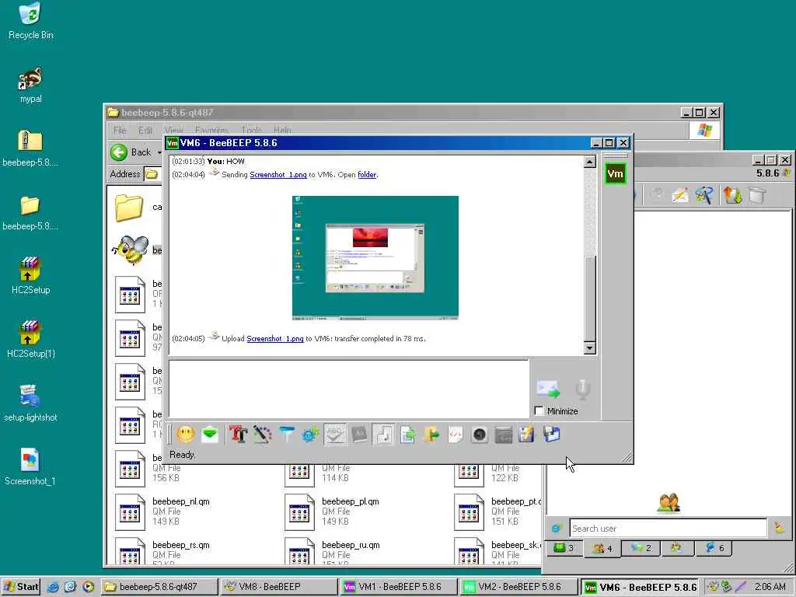Open the Edit menu in explorer window
The image size is (796, 597).
pos(145,131)
